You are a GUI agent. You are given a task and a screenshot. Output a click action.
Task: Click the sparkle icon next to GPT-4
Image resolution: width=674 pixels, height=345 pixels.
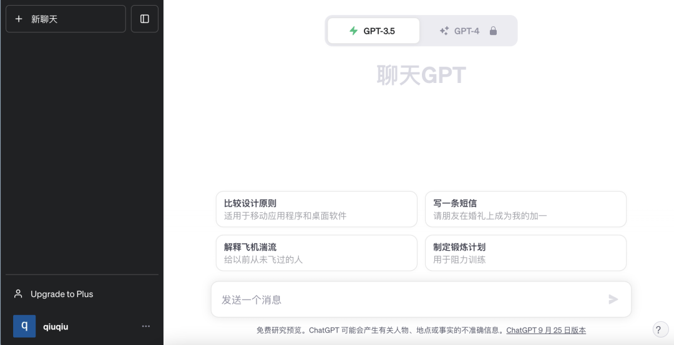(x=444, y=31)
